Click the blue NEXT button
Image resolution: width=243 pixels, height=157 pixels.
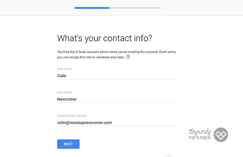coord(68,144)
